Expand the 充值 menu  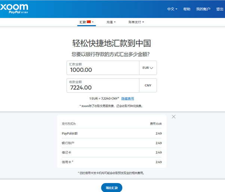(x=111, y=22)
